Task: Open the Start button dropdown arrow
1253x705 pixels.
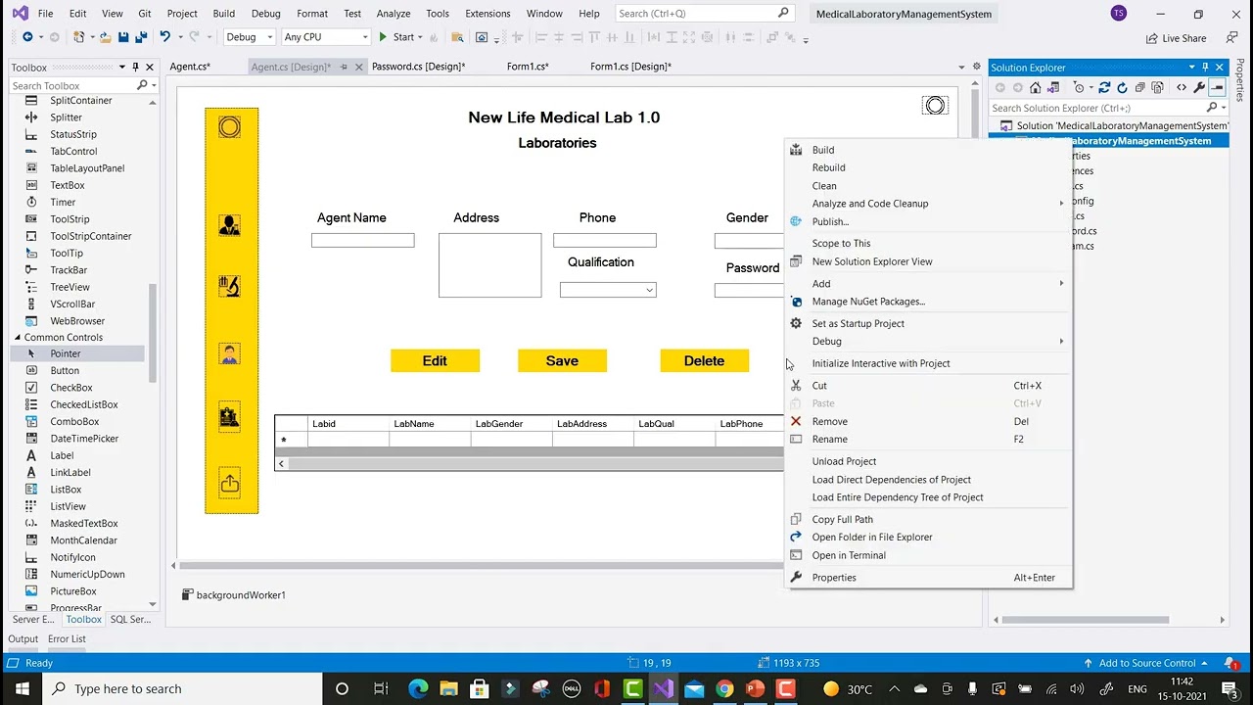Action: (420, 37)
